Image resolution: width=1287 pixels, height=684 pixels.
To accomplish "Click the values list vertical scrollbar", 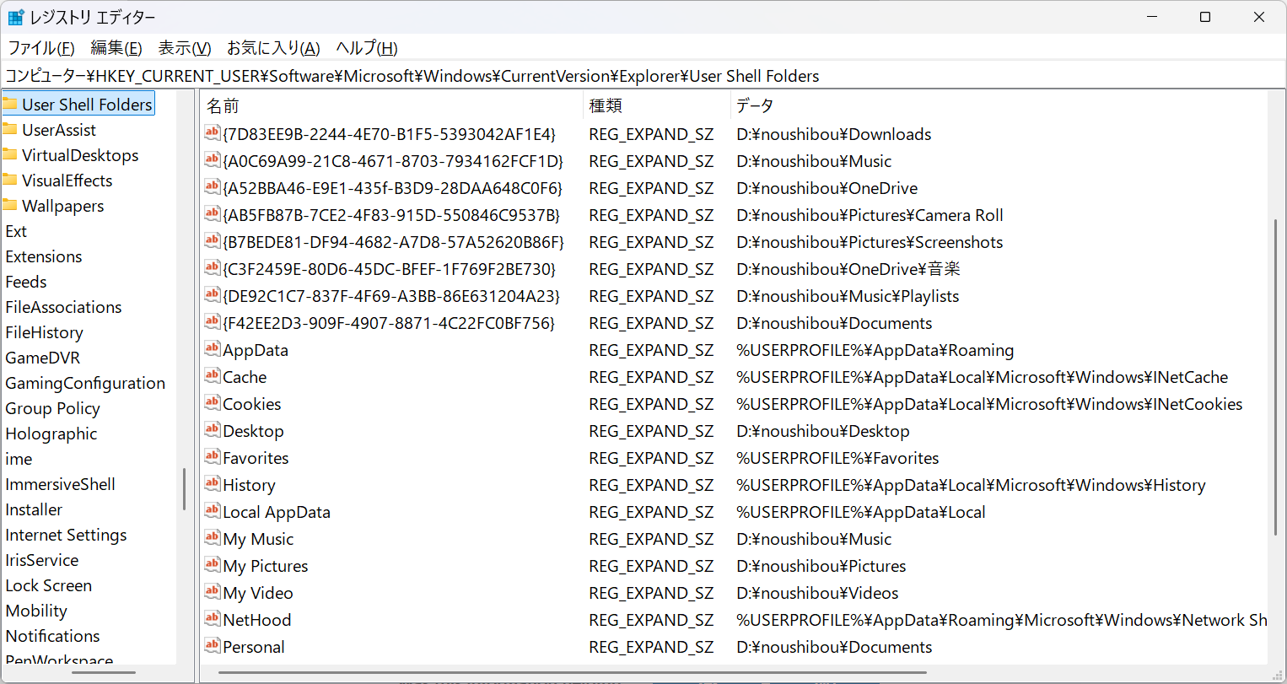I will [1276, 376].
